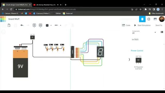
Task: Open Gmail bookmark
Action: [x=22, y=13]
